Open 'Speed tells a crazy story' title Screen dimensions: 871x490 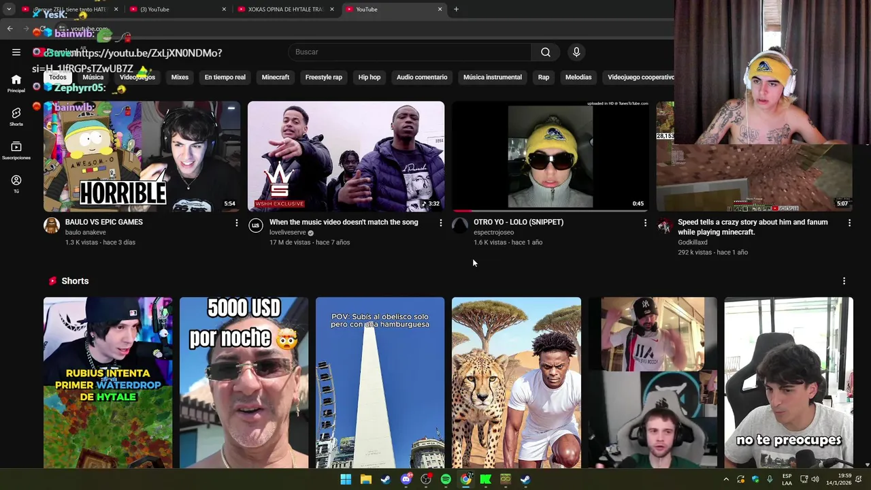[753, 227]
